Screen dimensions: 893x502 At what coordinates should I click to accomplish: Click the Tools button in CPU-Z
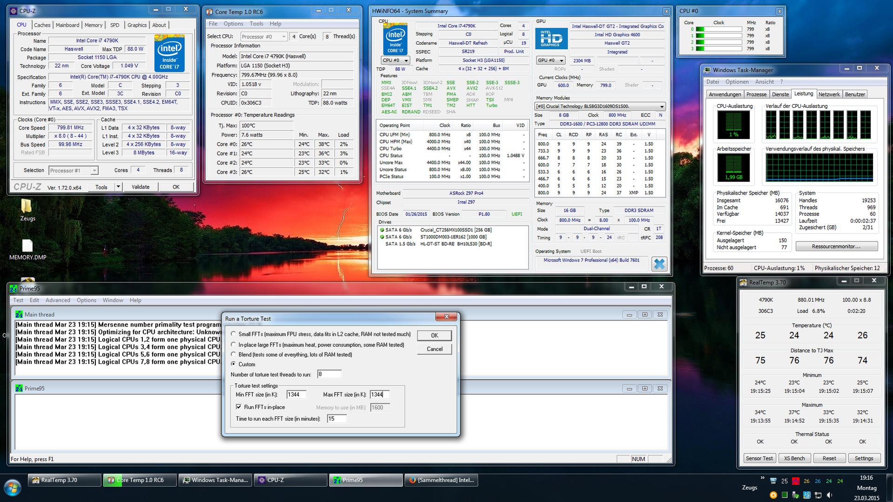point(101,187)
